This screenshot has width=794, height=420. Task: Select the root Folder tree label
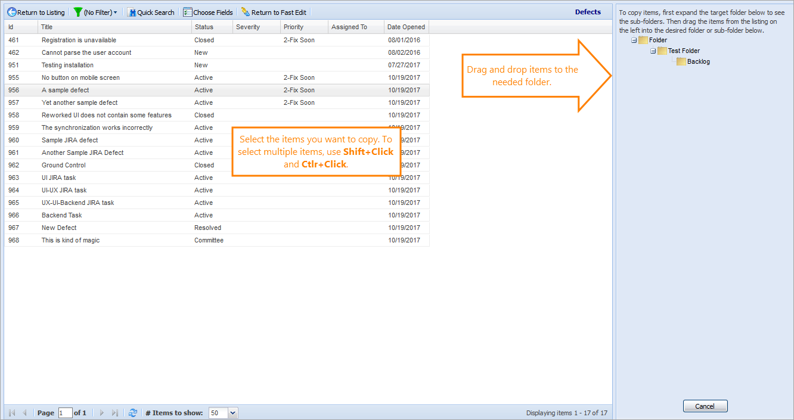coord(658,40)
